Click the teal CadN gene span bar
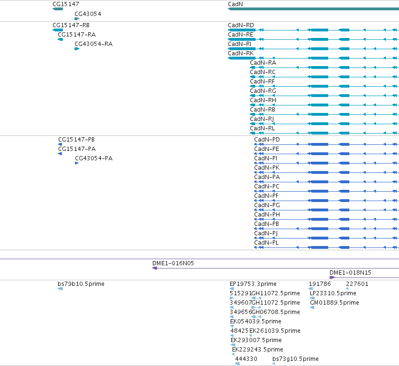Viewport: 399px width, 366px height. pyautogui.click(x=313, y=9)
